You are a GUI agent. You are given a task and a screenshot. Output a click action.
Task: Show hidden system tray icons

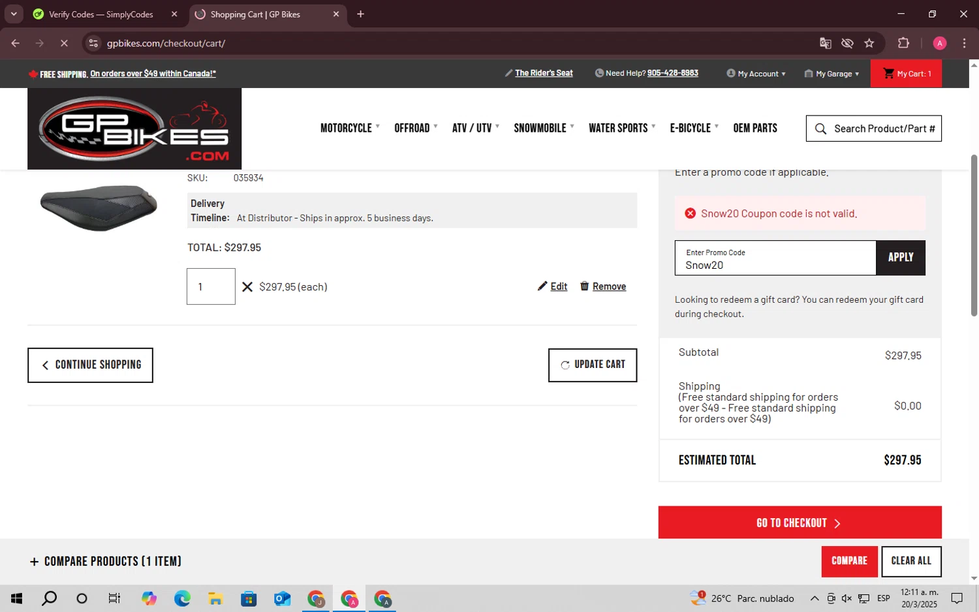(x=815, y=598)
